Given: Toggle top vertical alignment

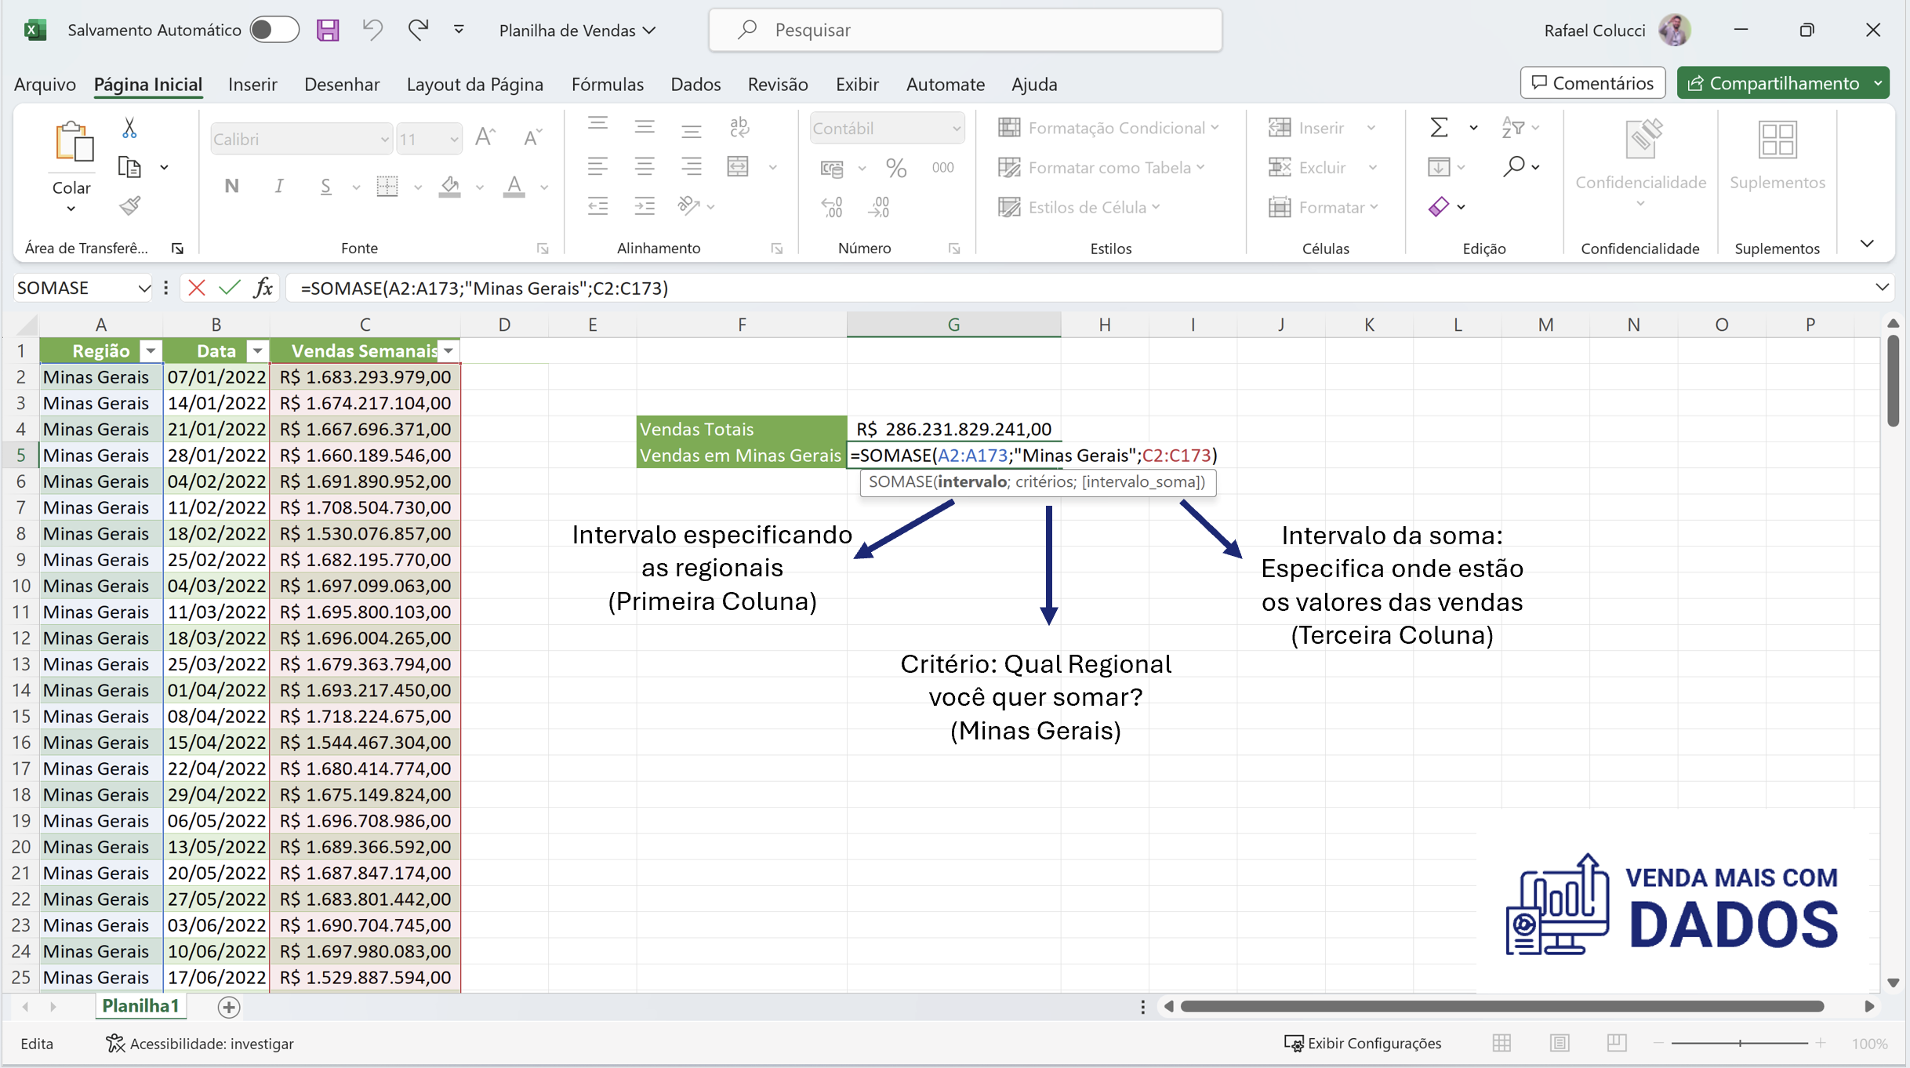Looking at the screenshot, I should point(597,125).
